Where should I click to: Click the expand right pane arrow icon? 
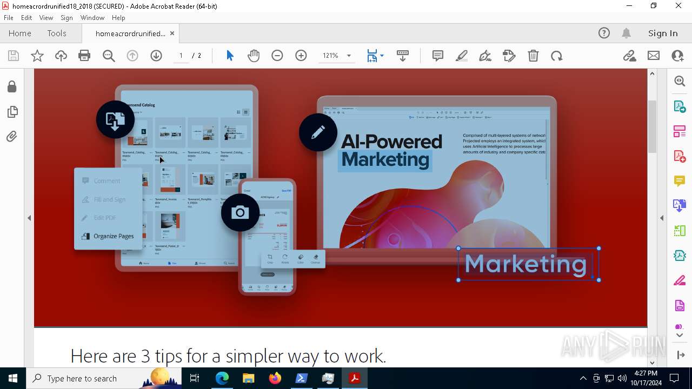pyautogui.click(x=681, y=355)
